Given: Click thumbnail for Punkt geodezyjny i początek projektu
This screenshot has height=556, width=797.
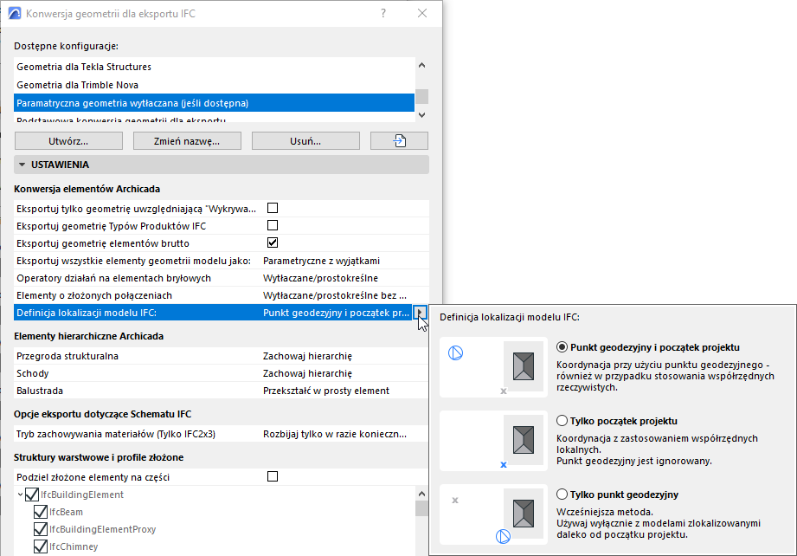Looking at the screenshot, I should coord(493,366).
